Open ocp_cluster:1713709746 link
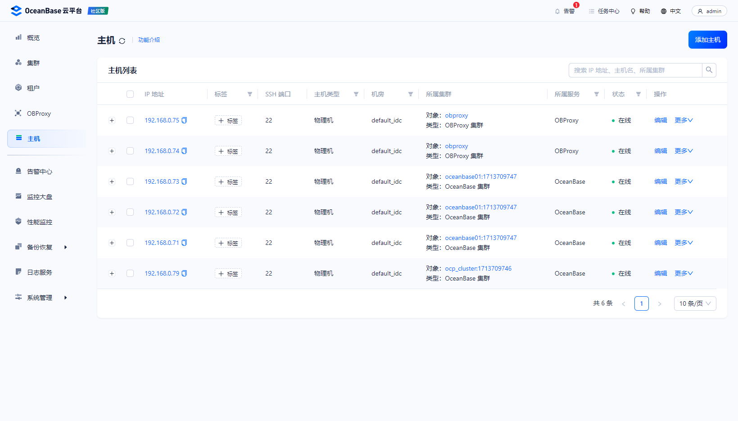Viewport: 738px width, 421px height. [x=478, y=268]
